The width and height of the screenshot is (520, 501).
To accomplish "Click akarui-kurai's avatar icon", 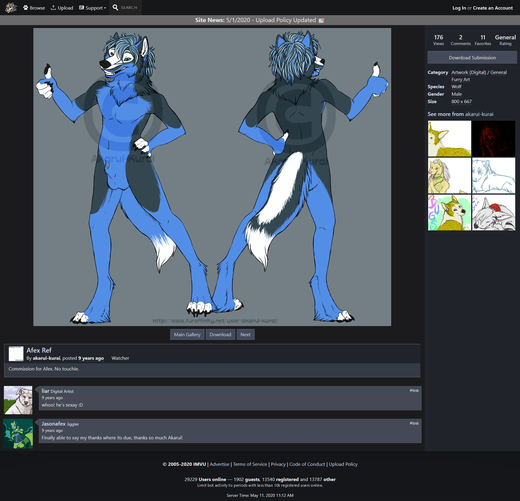I will (x=16, y=354).
